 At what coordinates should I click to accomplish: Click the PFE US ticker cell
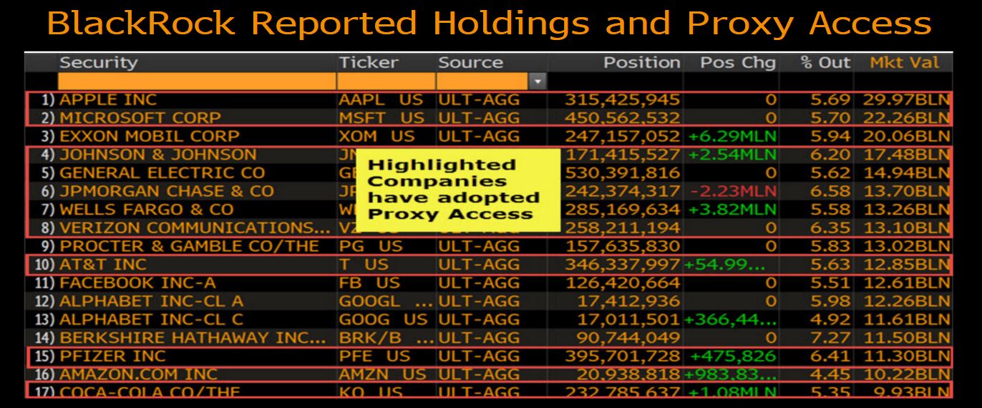point(375,356)
